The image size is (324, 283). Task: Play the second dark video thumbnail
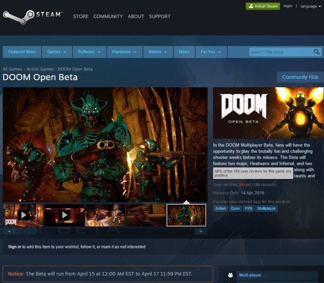[x=64, y=215]
